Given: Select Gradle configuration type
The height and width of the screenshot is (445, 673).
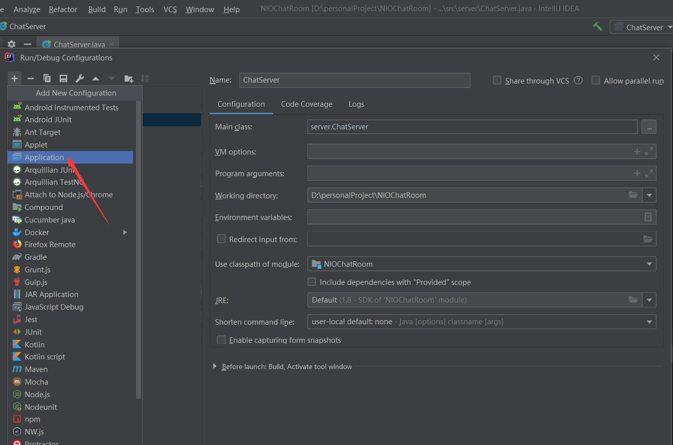Looking at the screenshot, I should coord(71,257).
